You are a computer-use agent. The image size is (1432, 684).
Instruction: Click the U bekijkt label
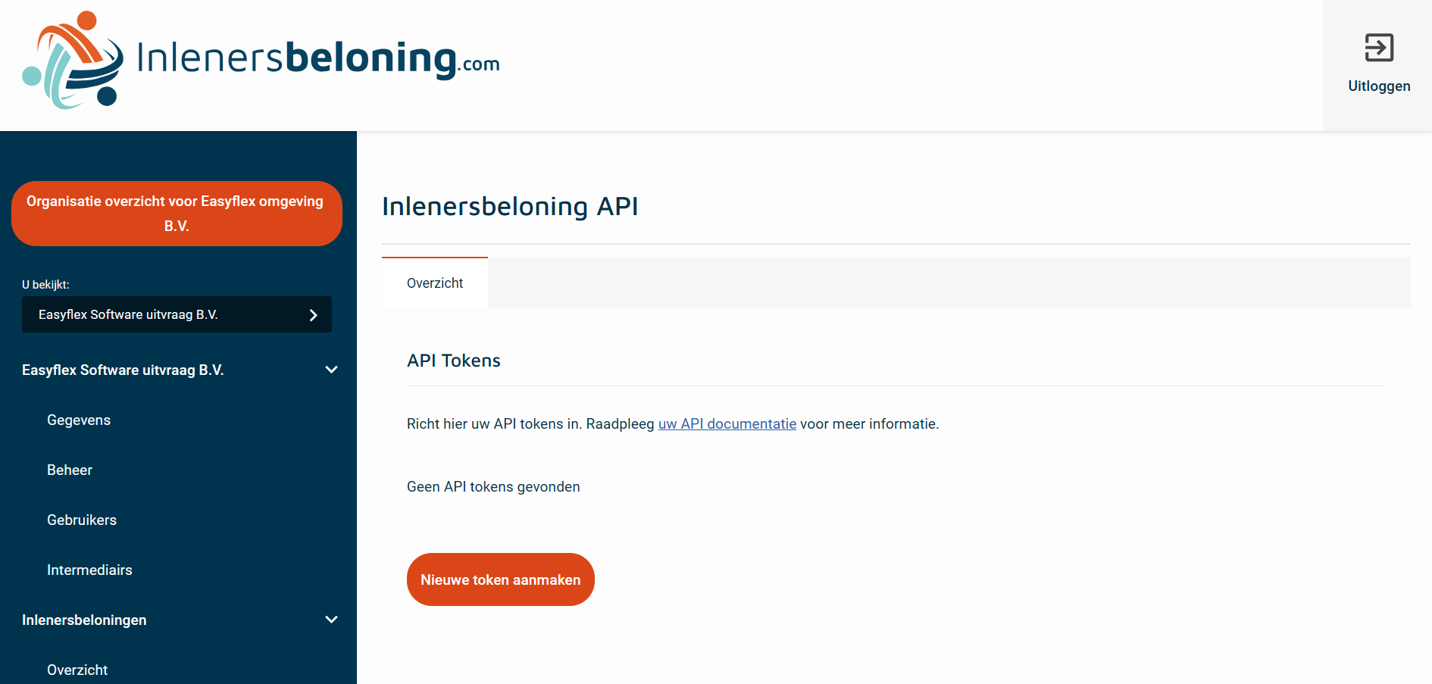[x=45, y=285]
